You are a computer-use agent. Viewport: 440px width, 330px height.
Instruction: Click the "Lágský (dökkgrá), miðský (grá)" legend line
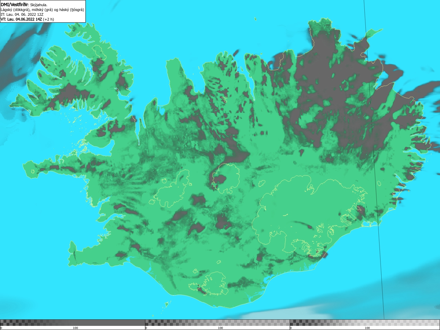(42, 10)
